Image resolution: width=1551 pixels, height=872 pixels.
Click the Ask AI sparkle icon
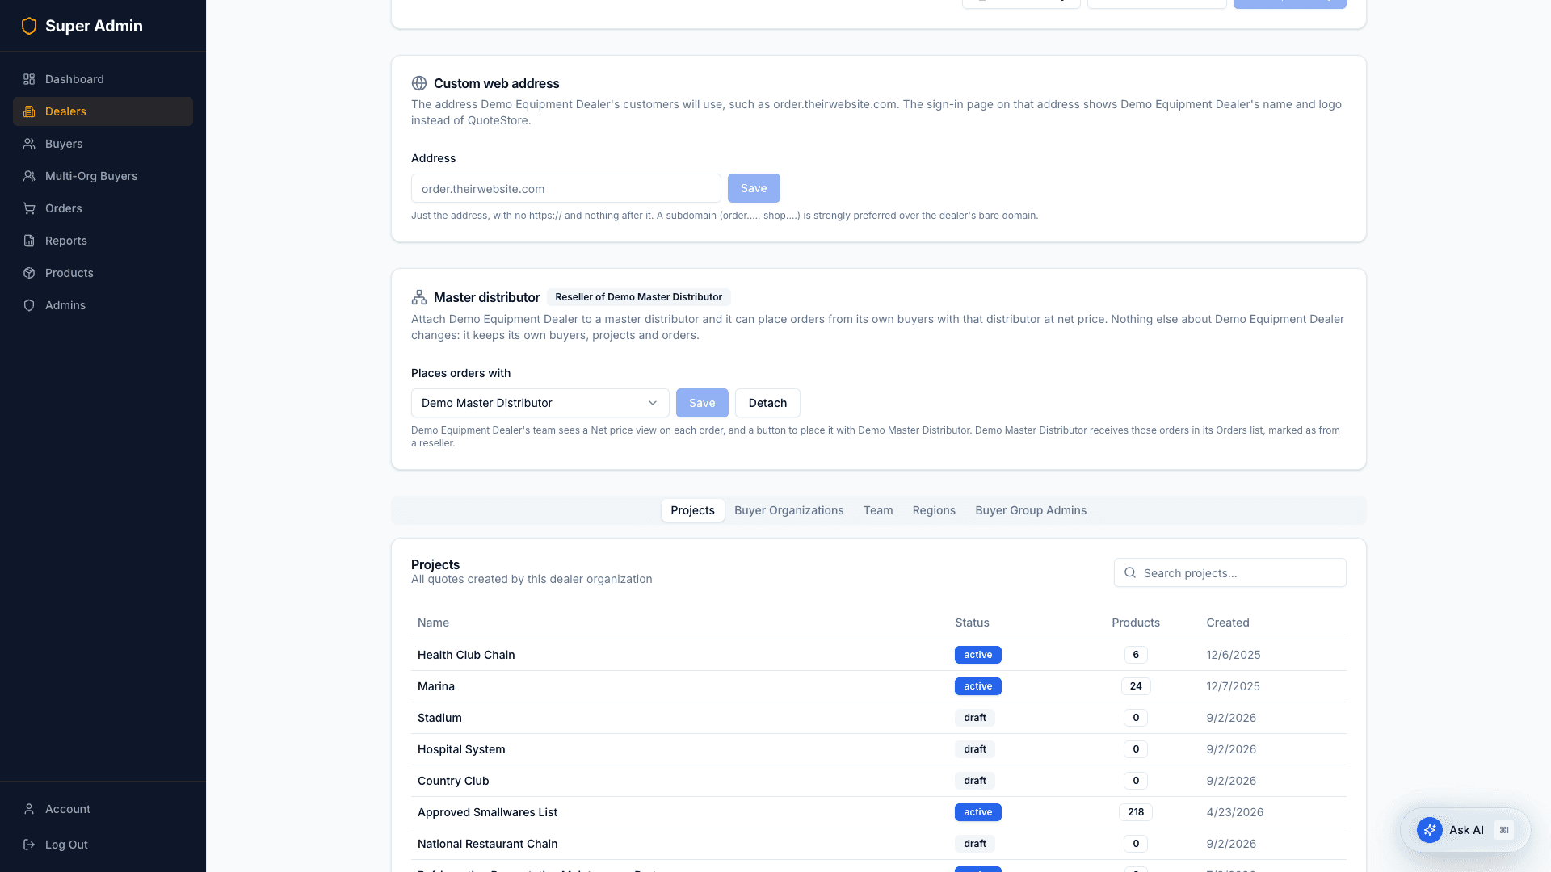tap(1430, 830)
